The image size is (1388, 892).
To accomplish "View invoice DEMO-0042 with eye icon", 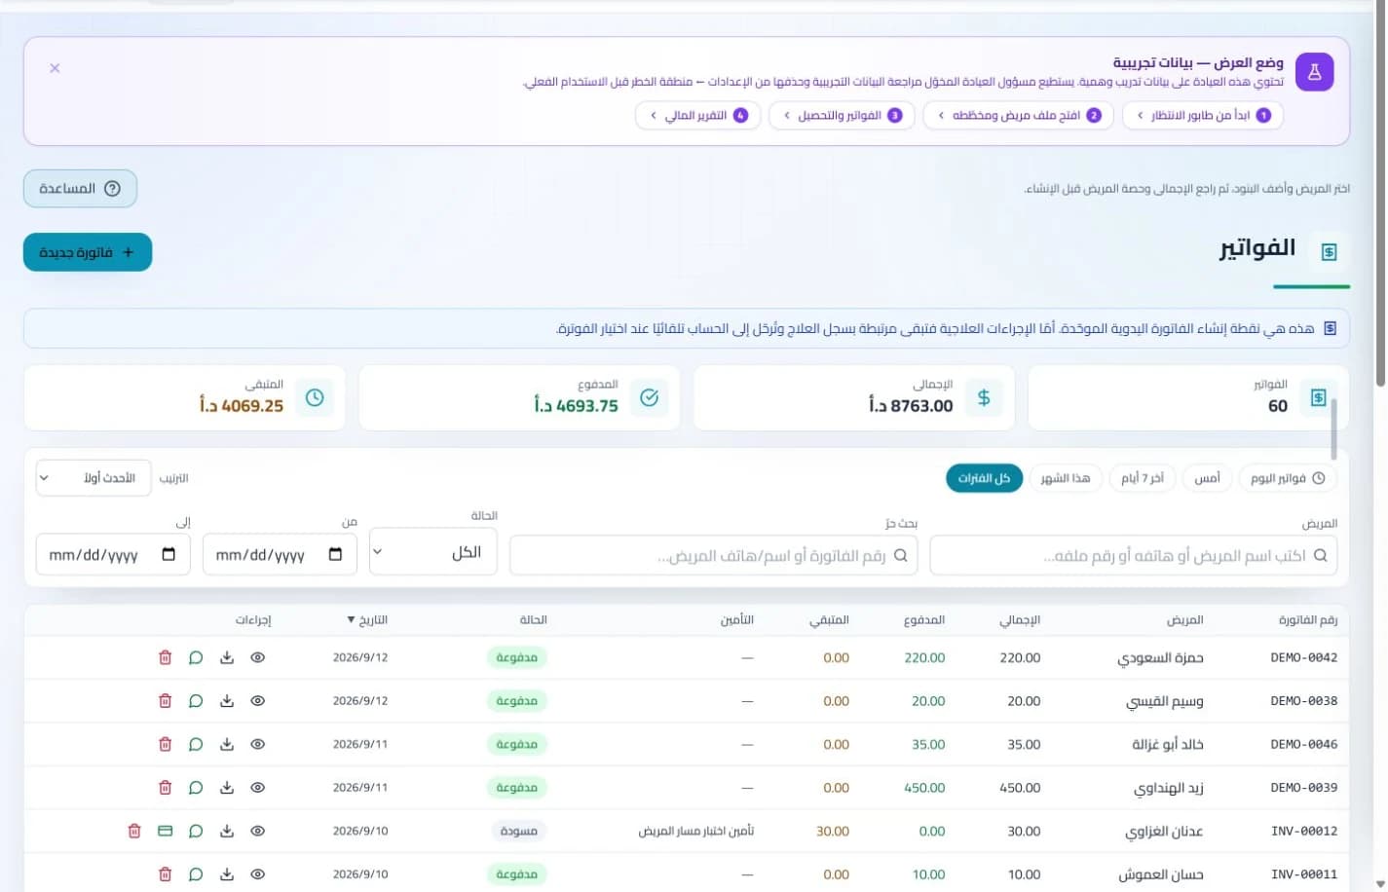I will [x=258, y=657].
